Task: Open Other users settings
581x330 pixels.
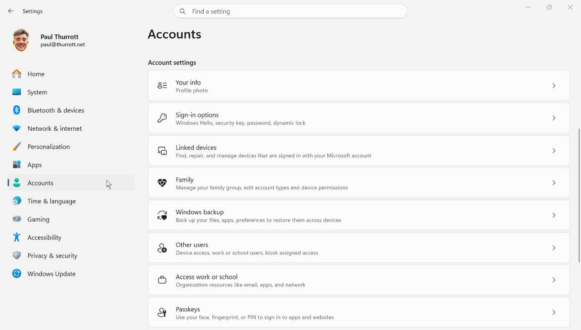Action: 359,248
